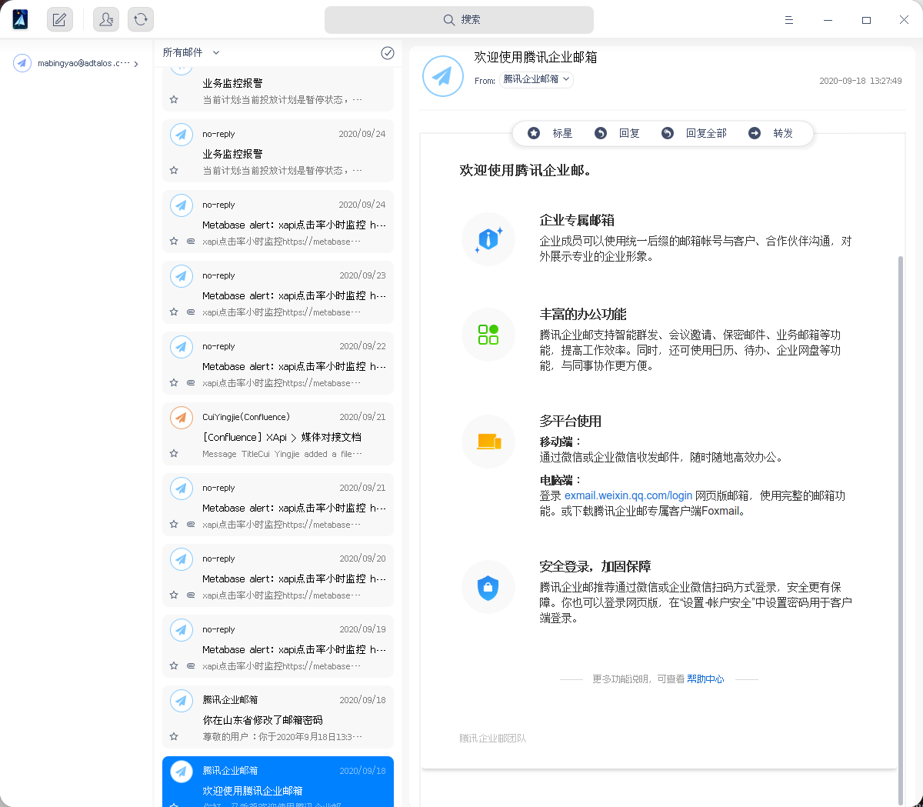Viewport: 923px width, 807px height.
Task: Star the 2020/09/22 Metabase alert message
Action: (x=174, y=382)
